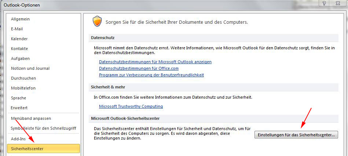Click the help question mark icon
The image size is (348, 156).
323,3
